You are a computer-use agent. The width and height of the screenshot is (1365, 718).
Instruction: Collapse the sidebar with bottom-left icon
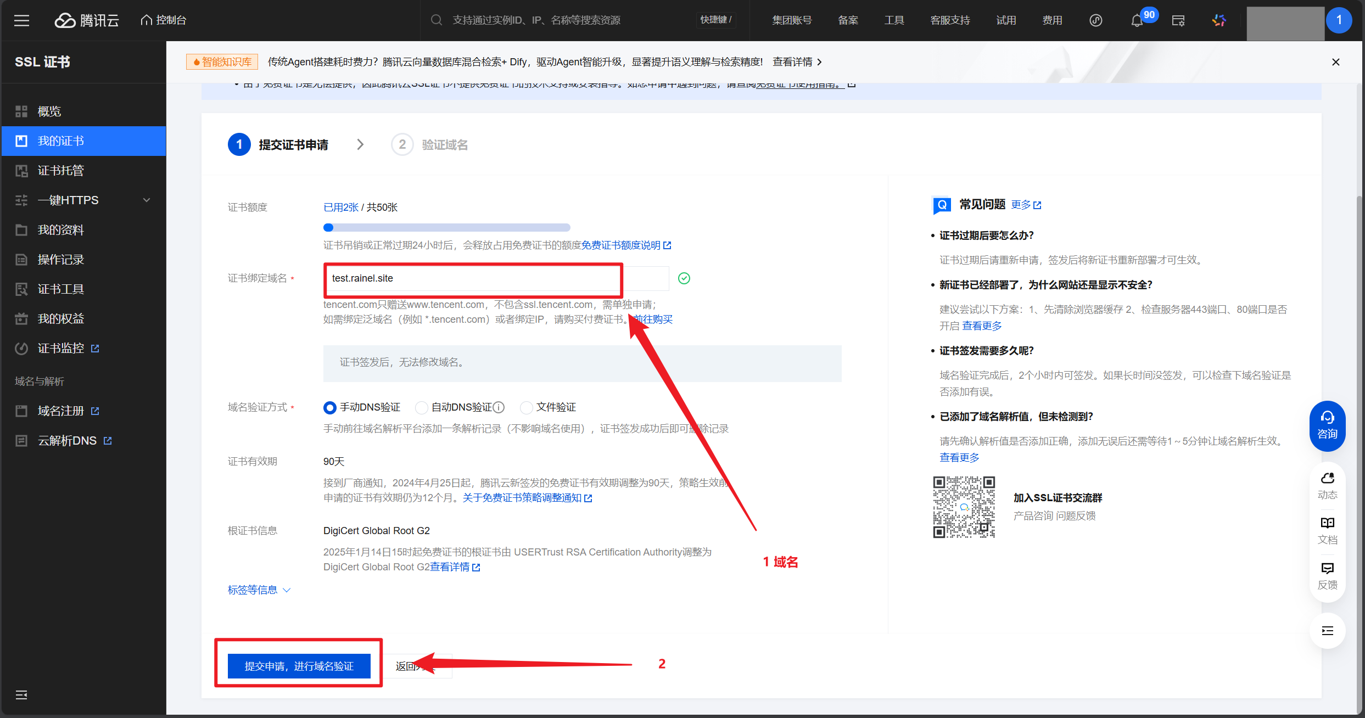[x=21, y=695]
